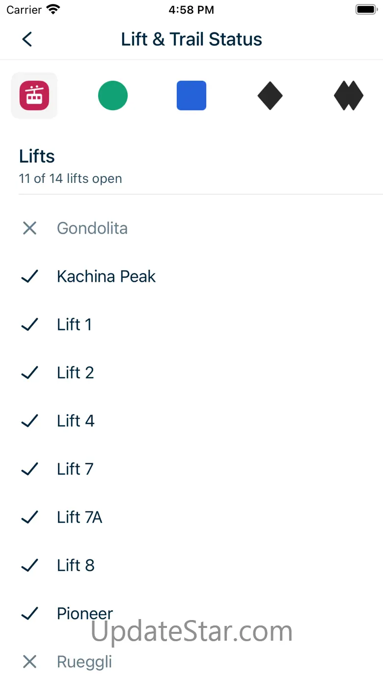Go back using the left chevron arrow
The width and height of the screenshot is (383, 682).
click(x=27, y=39)
